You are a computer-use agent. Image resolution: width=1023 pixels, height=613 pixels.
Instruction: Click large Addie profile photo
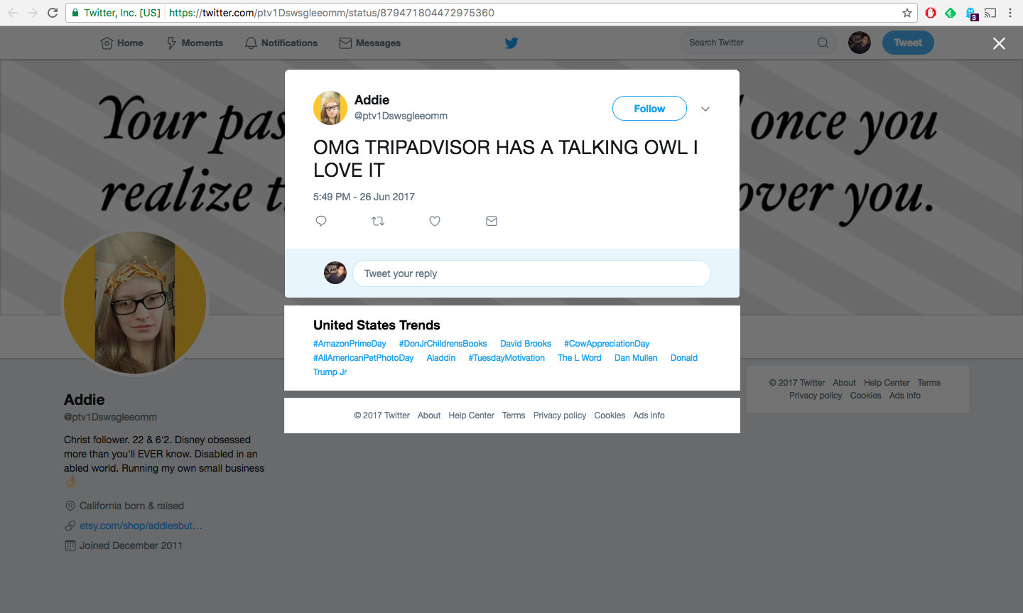[x=135, y=303]
